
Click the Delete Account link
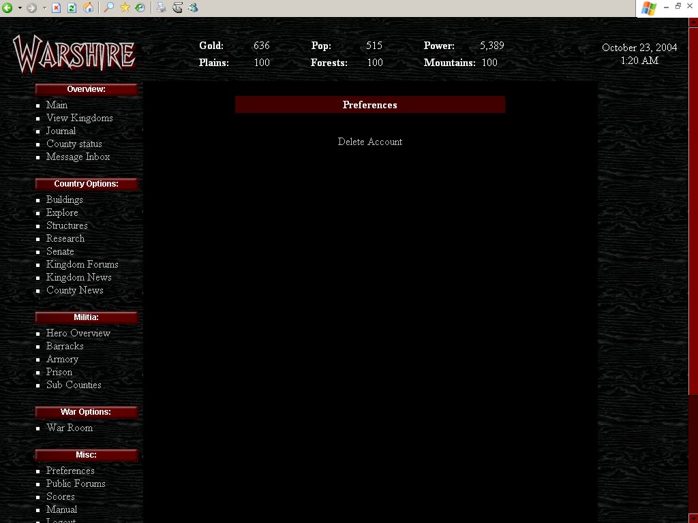point(369,142)
